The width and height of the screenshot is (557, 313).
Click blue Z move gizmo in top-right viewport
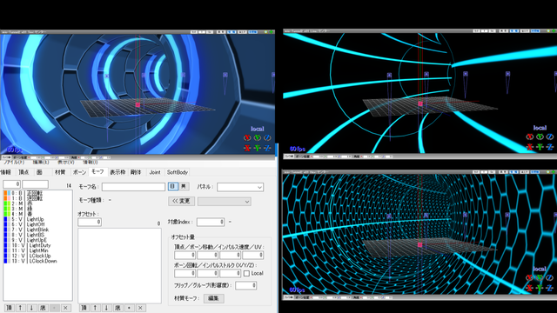pyautogui.click(x=550, y=147)
